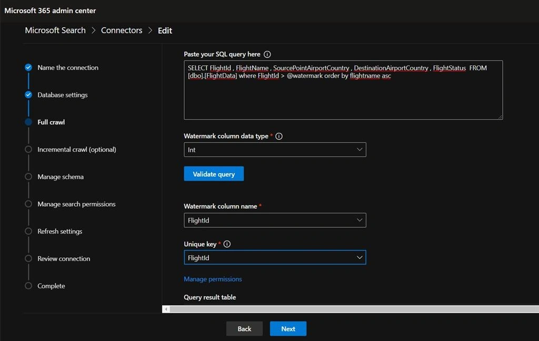
Task: Open Manage search permissions step
Action: [76, 204]
